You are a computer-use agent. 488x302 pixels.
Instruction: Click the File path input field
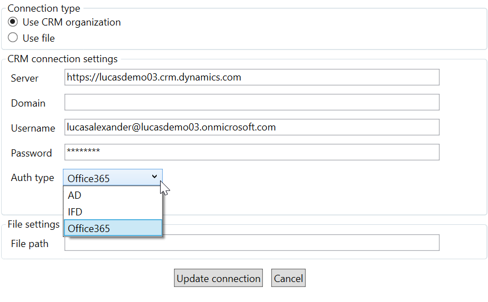(252, 243)
